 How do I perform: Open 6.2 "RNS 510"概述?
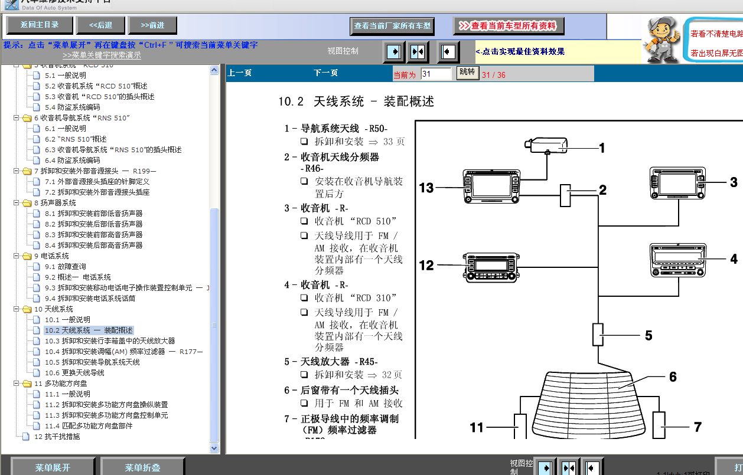pyautogui.click(x=76, y=139)
